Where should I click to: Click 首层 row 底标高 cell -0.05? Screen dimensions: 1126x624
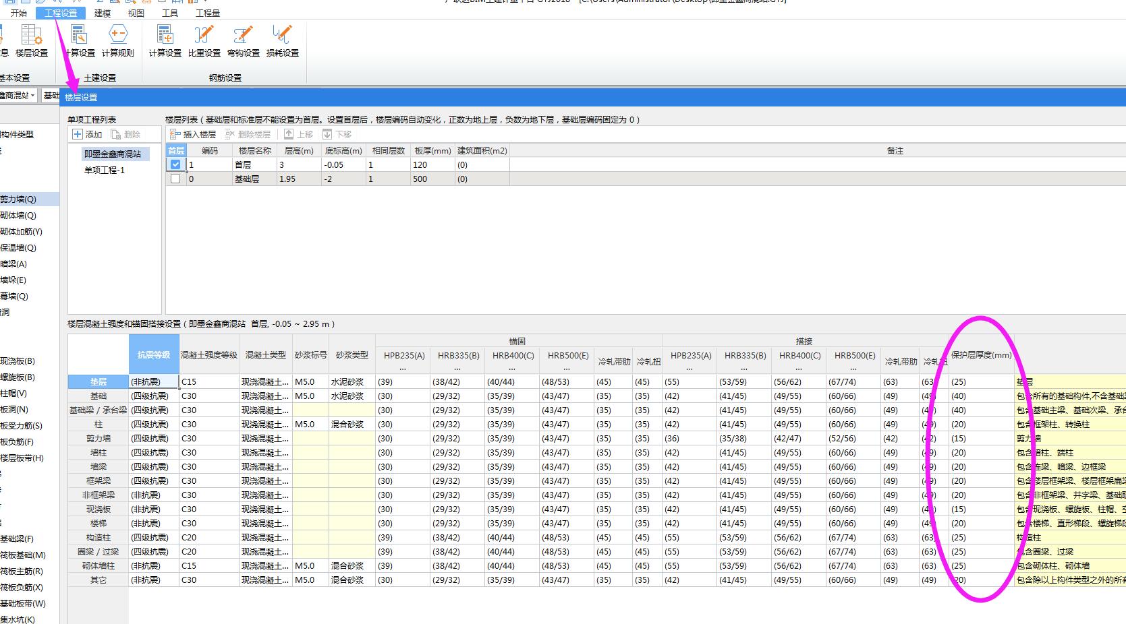pos(343,164)
